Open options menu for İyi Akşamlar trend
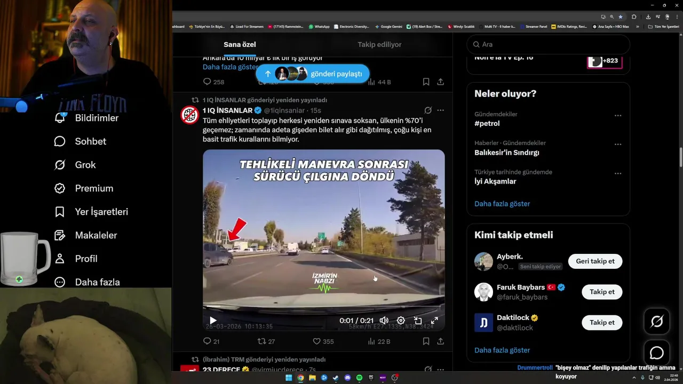This screenshot has height=384, width=683. [617, 173]
